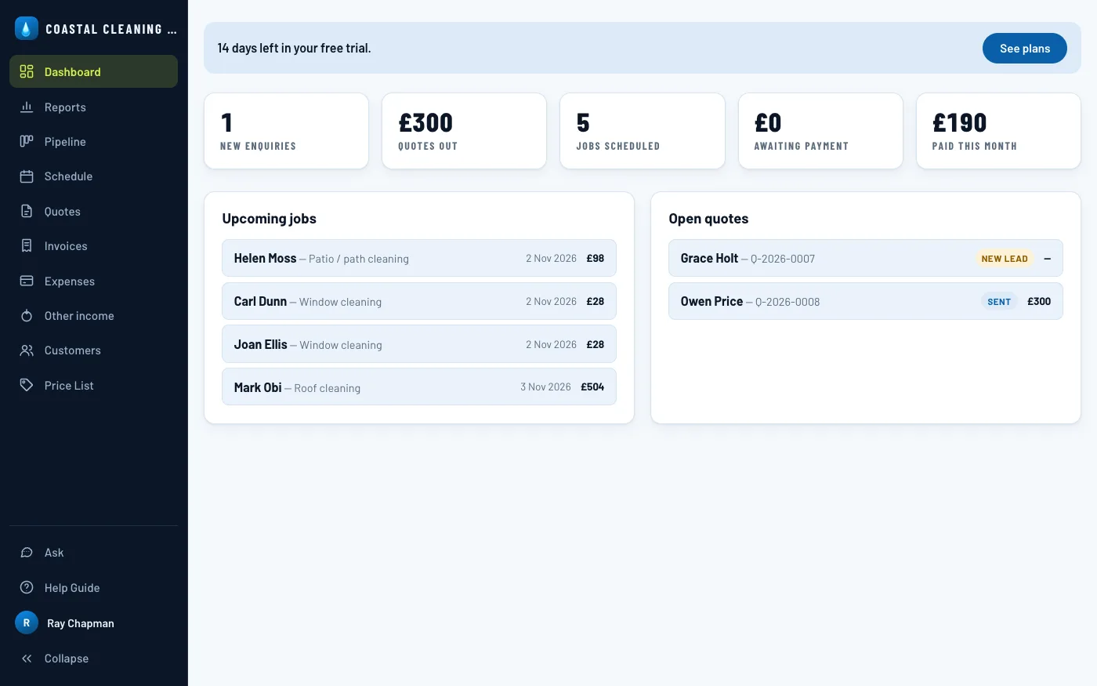The height and width of the screenshot is (686, 1097).
Task: Click the Price List tag icon
Action: pyautogui.click(x=27, y=385)
